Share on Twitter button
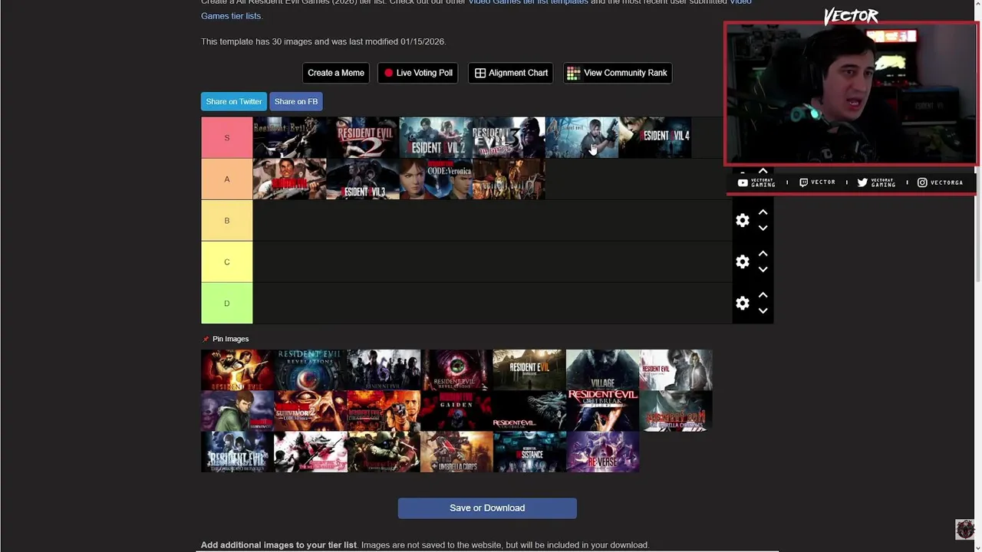 [x=234, y=101]
